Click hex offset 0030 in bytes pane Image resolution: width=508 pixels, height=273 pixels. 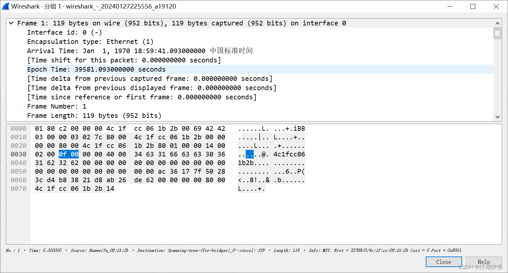[x=18, y=154]
